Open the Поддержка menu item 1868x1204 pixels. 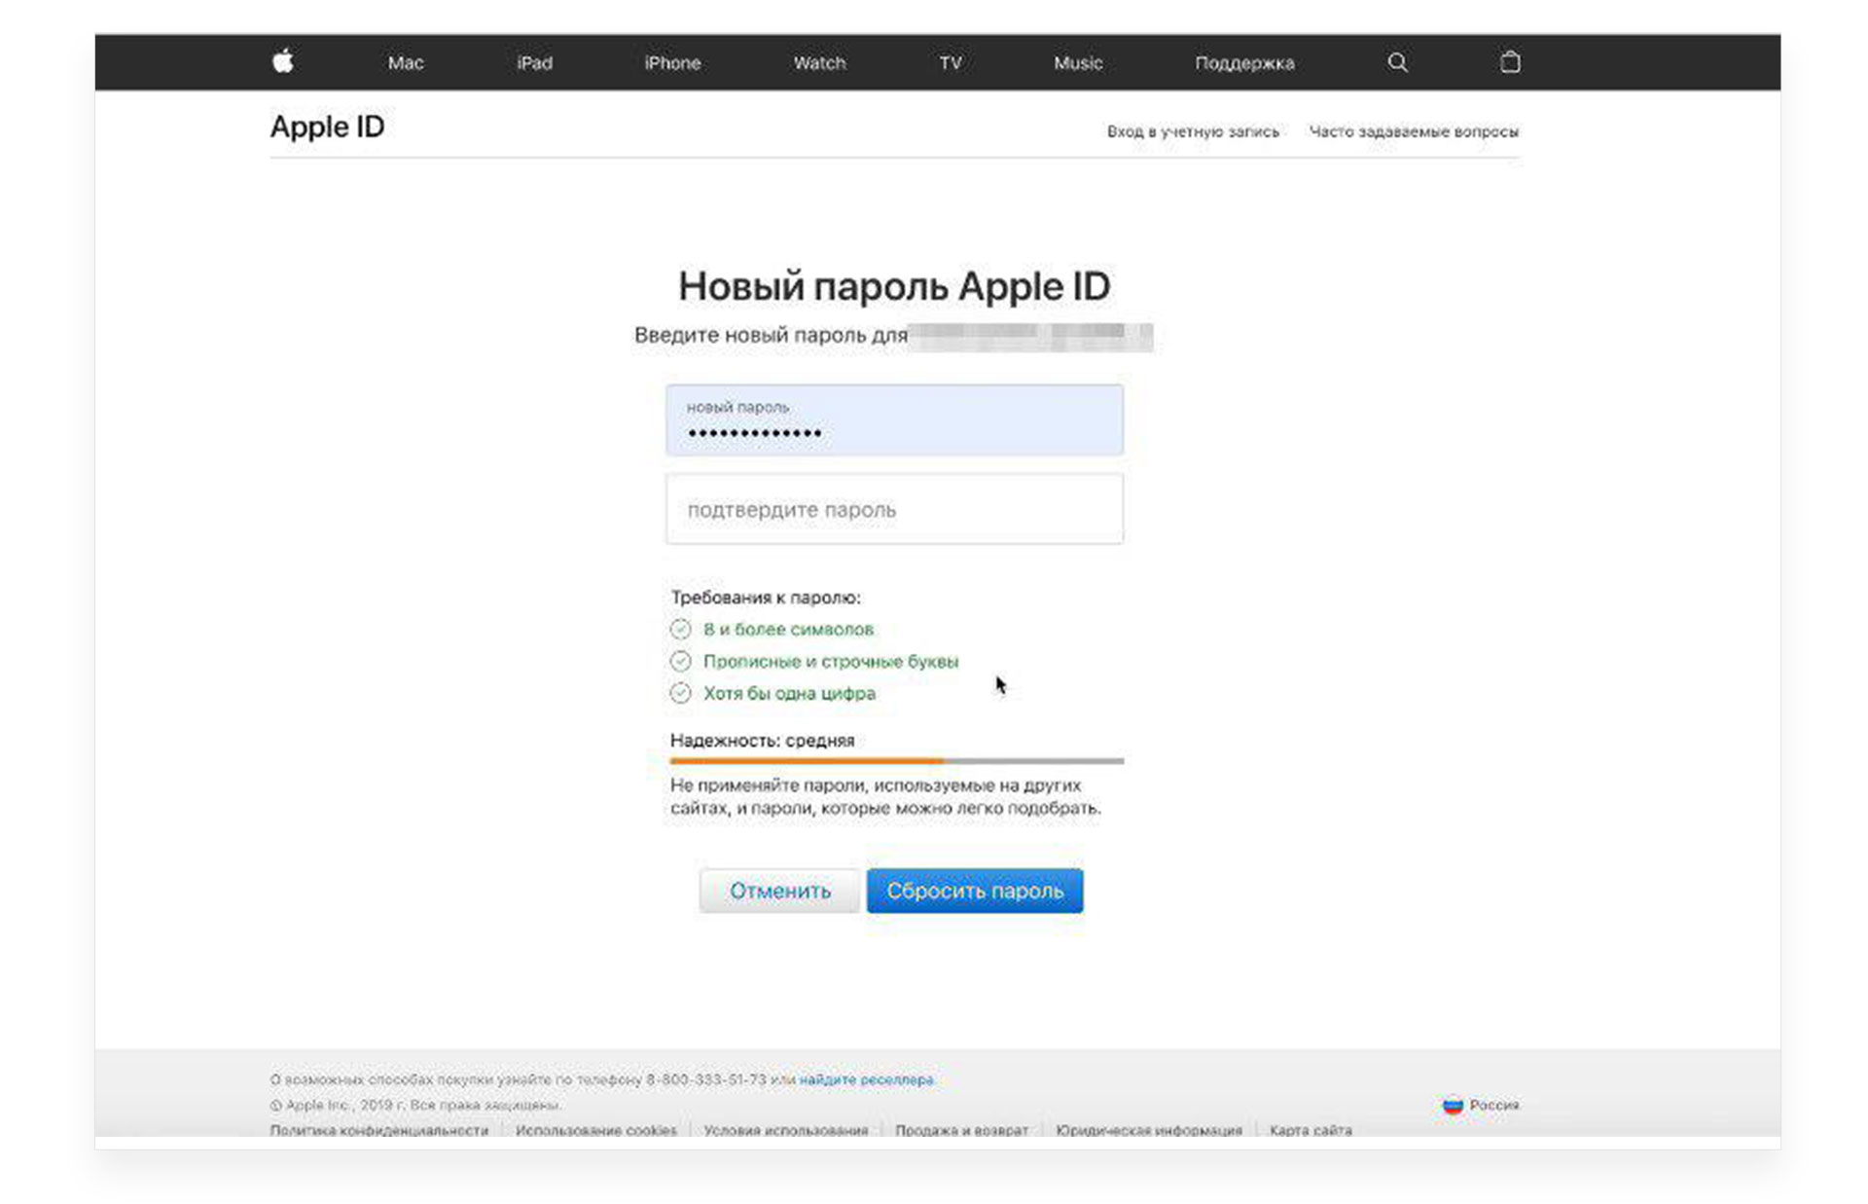[1244, 63]
